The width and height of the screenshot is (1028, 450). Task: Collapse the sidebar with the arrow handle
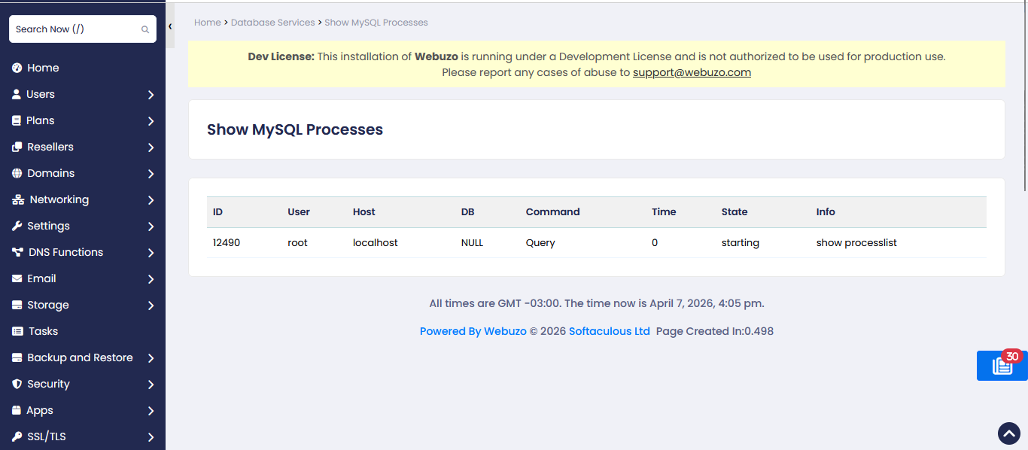pyautogui.click(x=170, y=26)
